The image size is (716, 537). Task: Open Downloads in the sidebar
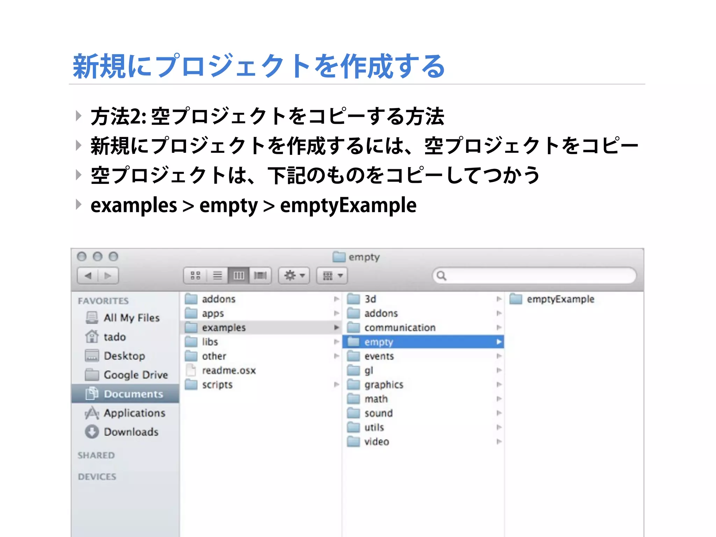click(x=131, y=432)
